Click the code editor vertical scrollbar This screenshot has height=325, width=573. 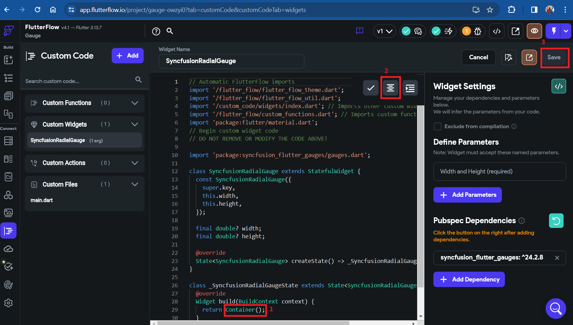click(x=420, y=196)
